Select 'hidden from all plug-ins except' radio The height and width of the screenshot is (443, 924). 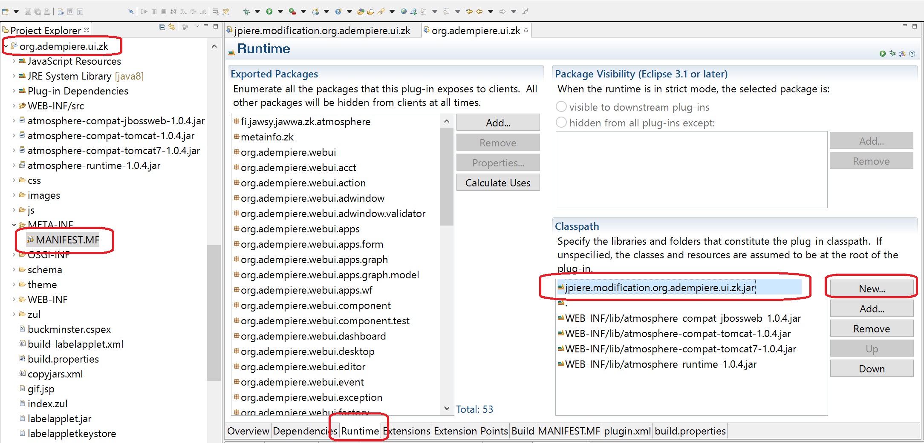click(561, 123)
